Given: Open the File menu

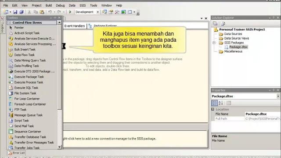Looking at the screenshot, I should 6,5.
